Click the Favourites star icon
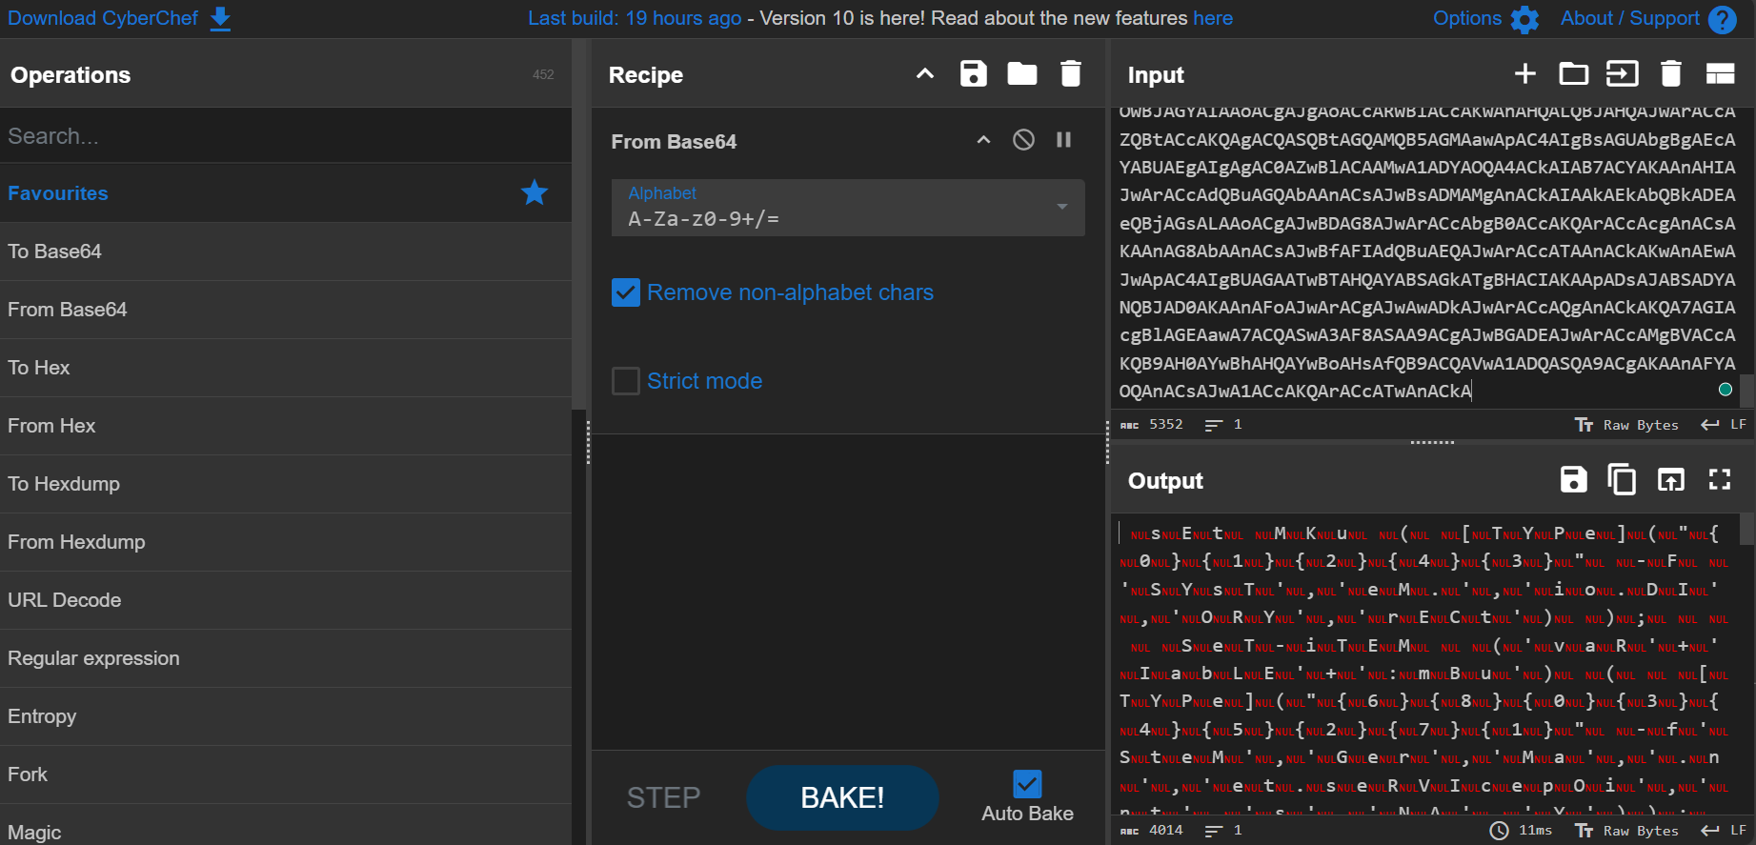1756x845 pixels. [x=535, y=192]
